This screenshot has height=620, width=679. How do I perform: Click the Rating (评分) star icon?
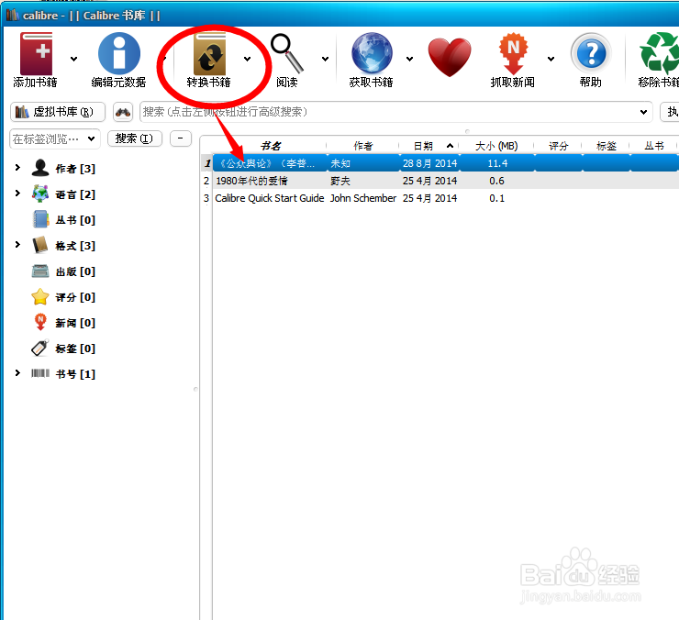40,296
